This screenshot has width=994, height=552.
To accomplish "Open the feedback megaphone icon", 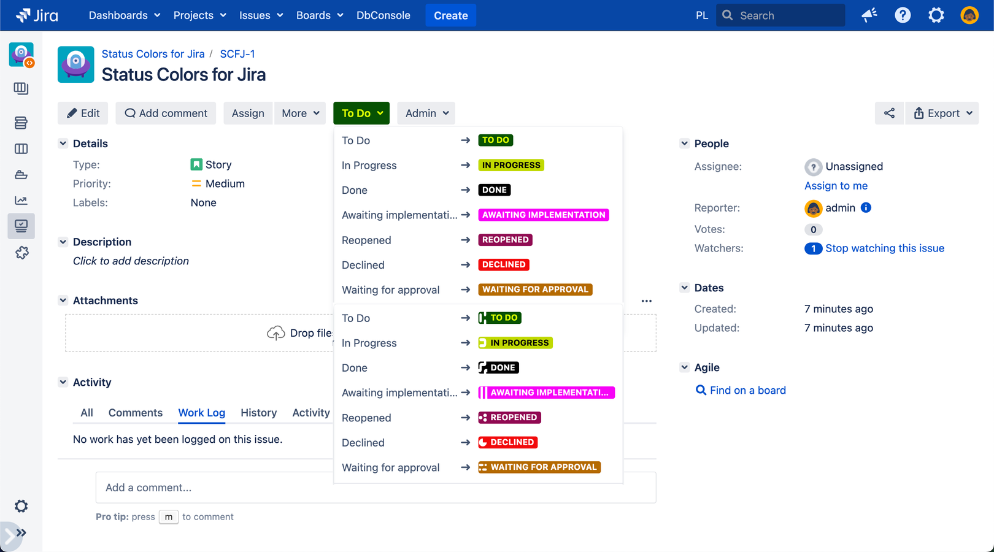I will pos(869,15).
